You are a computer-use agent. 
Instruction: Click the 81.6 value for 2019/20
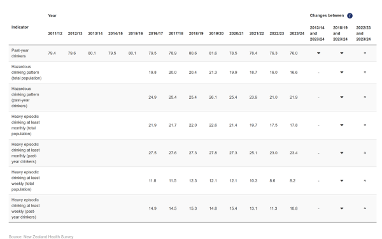[x=213, y=53]
